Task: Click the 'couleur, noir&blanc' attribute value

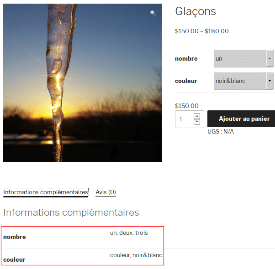Action: tap(136, 255)
